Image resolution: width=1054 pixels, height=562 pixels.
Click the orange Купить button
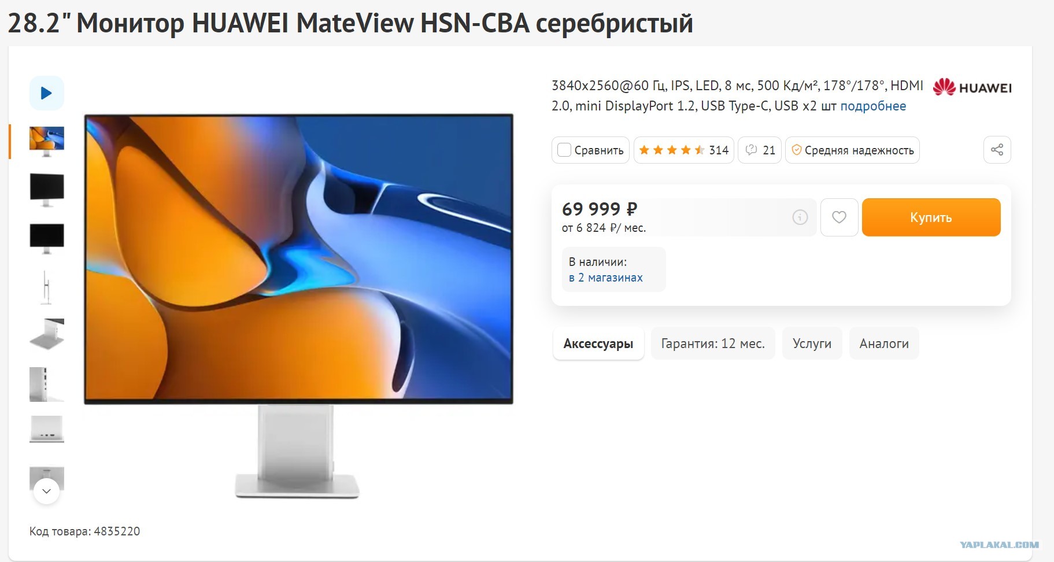tap(931, 217)
